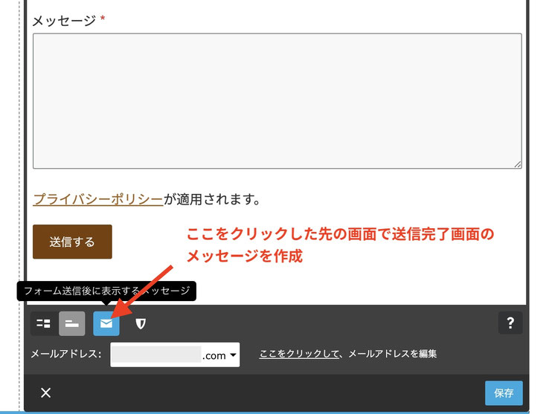Click the 送信する submit button

click(x=72, y=242)
